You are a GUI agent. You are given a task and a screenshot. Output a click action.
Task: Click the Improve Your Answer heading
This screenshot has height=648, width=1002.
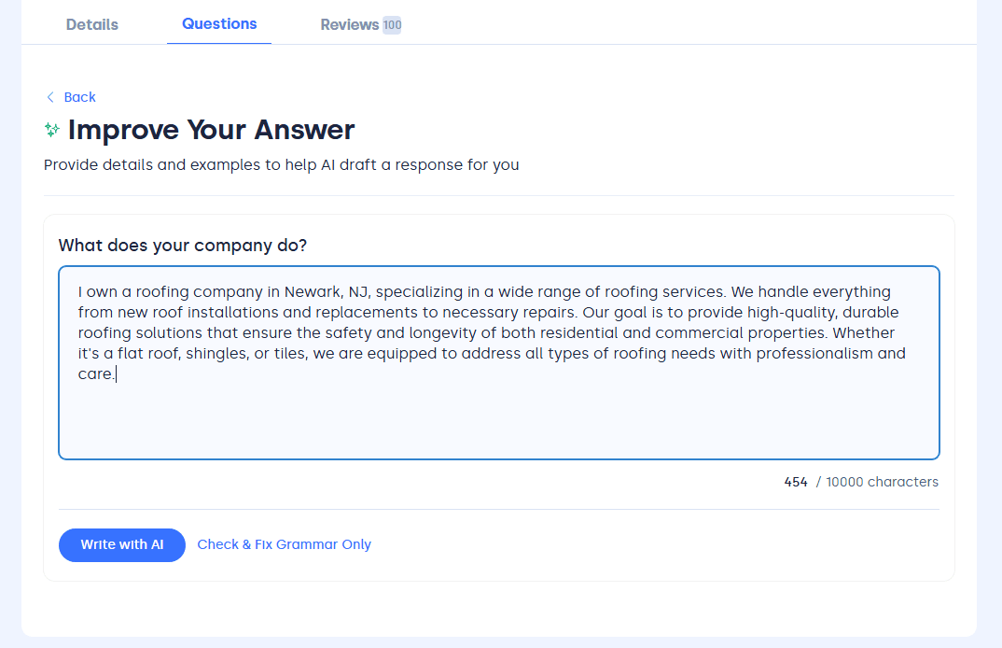[x=211, y=130]
